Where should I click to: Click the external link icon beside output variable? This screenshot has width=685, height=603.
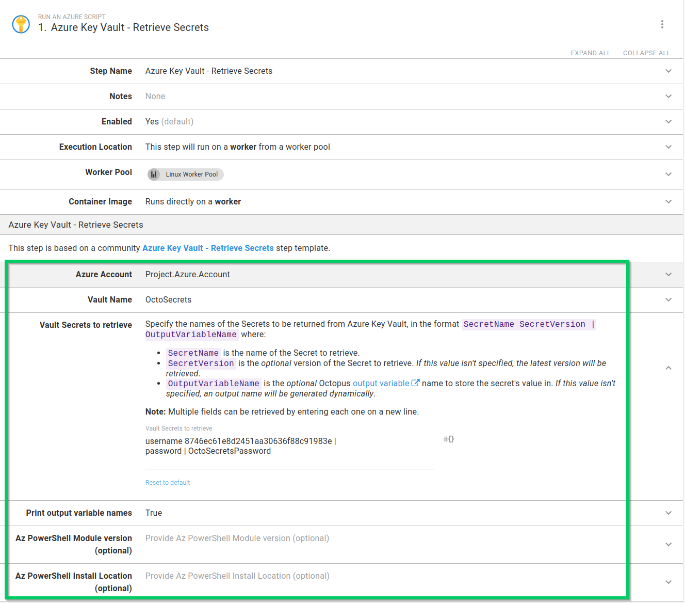click(x=416, y=383)
